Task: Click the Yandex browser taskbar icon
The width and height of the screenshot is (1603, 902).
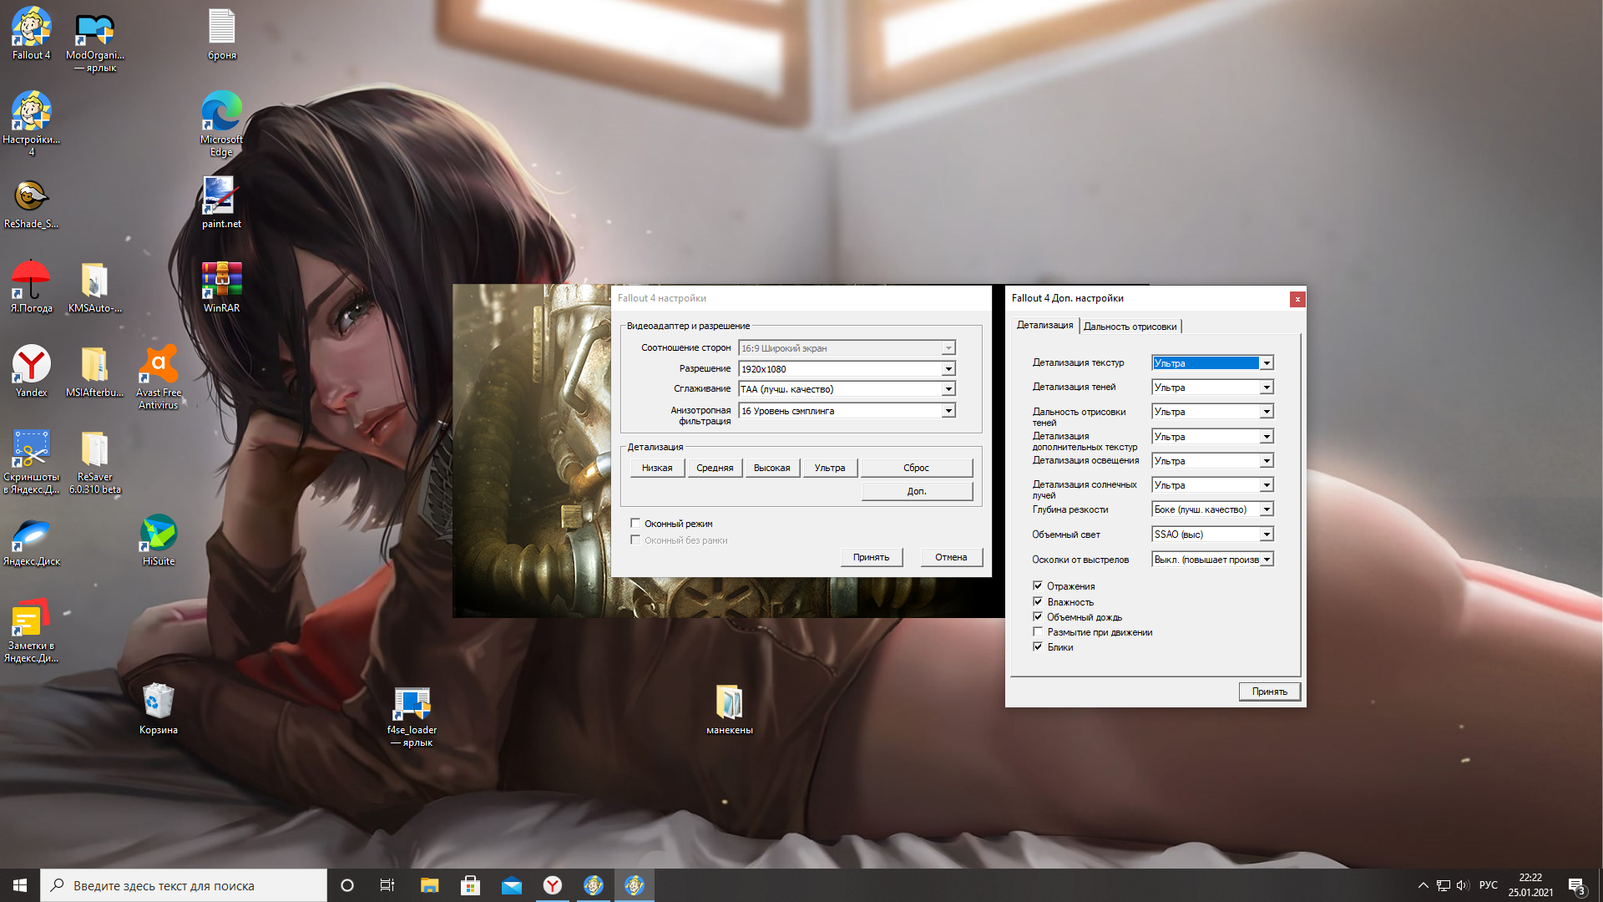Action: pos(553,885)
